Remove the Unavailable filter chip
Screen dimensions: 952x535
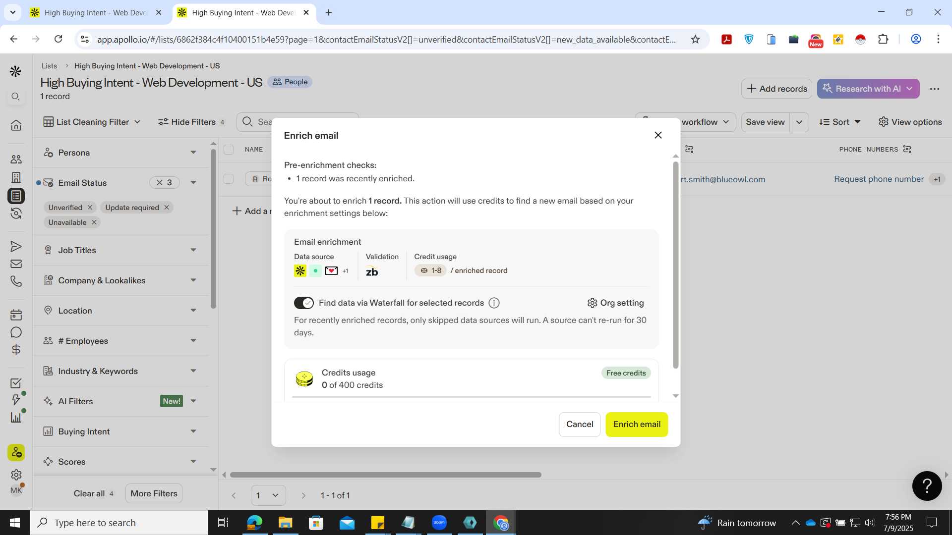coord(94,222)
